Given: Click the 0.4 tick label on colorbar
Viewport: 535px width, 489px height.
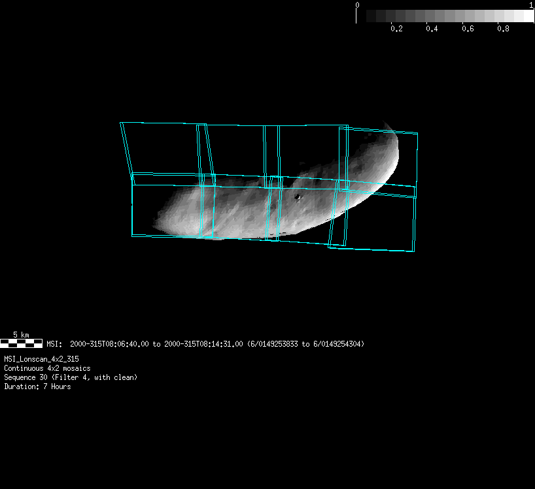Looking at the screenshot, I should (x=432, y=29).
